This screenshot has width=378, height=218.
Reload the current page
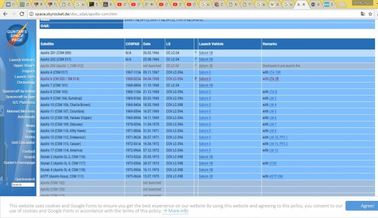tap(22, 14)
